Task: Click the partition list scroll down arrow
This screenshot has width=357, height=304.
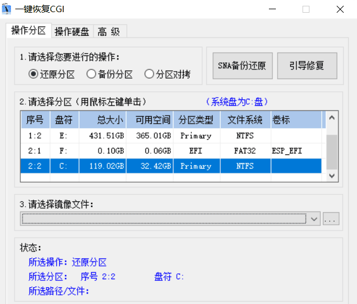Action: pos(331,176)
